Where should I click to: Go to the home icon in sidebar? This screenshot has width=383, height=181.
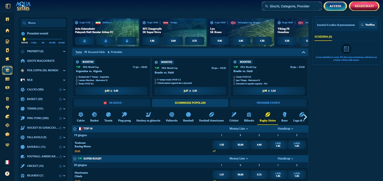tap(7, 31)
